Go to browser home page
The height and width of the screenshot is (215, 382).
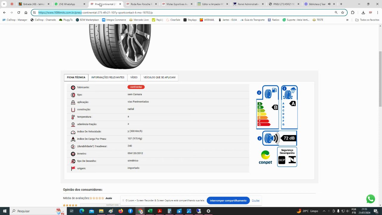[x=26, y=13]
